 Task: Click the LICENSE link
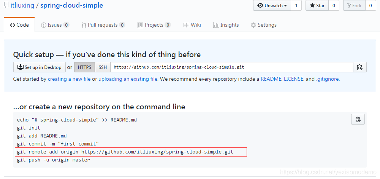(x=293, y=79)
